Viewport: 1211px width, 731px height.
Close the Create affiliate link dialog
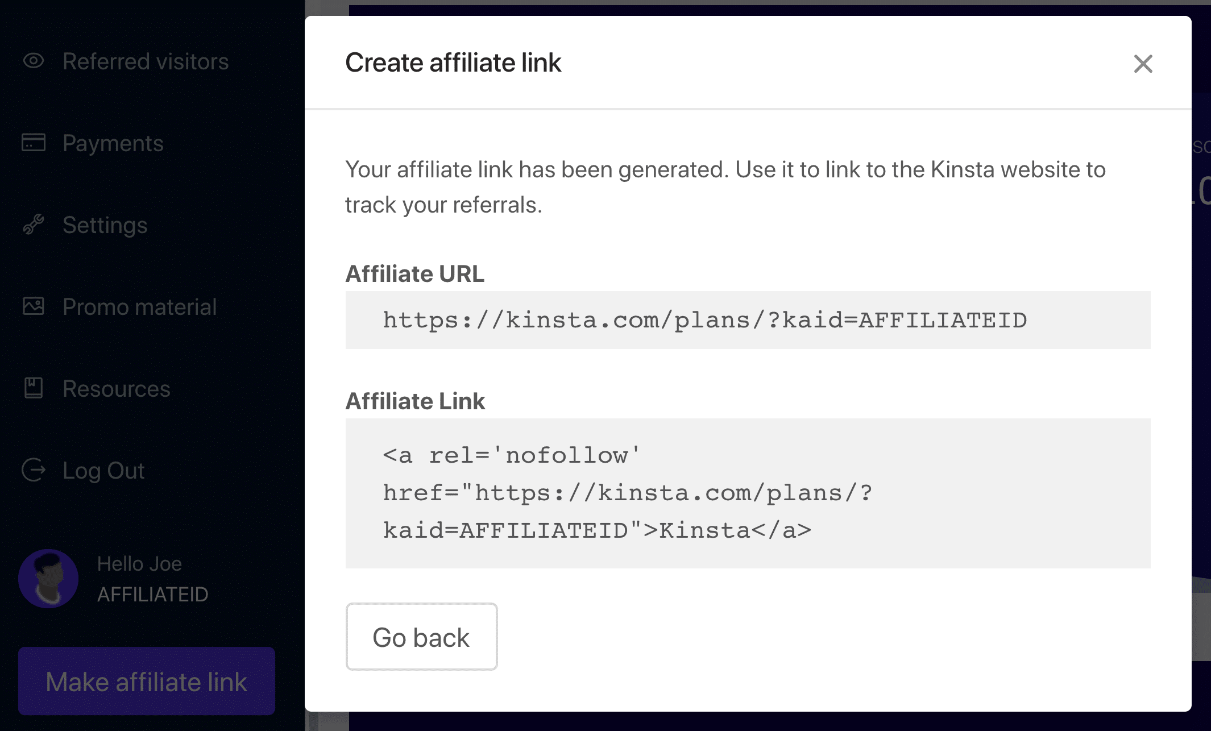click(1143, 64)
